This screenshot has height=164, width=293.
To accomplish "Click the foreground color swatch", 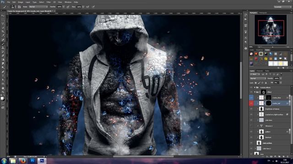I will [x=2, y=98].
